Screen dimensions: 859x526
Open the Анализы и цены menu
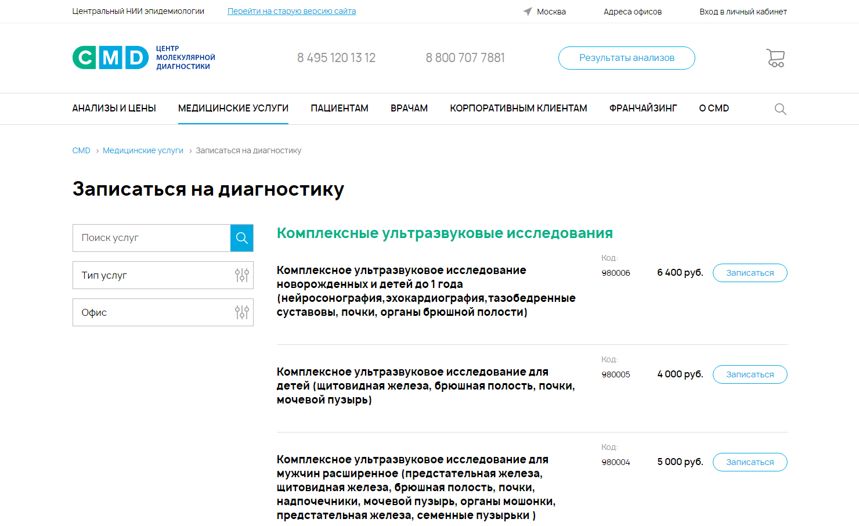pos(114,109)
